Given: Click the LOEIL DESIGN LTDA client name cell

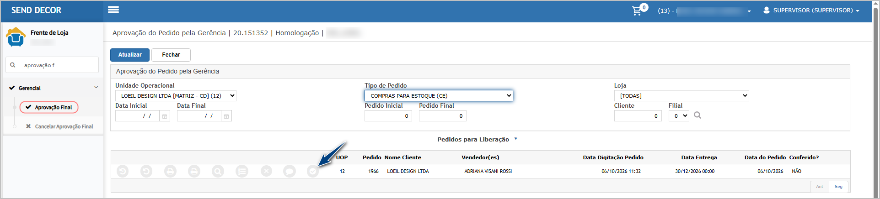Looking at the screenshot, I should pyautogui.click(x=408, y=171).
